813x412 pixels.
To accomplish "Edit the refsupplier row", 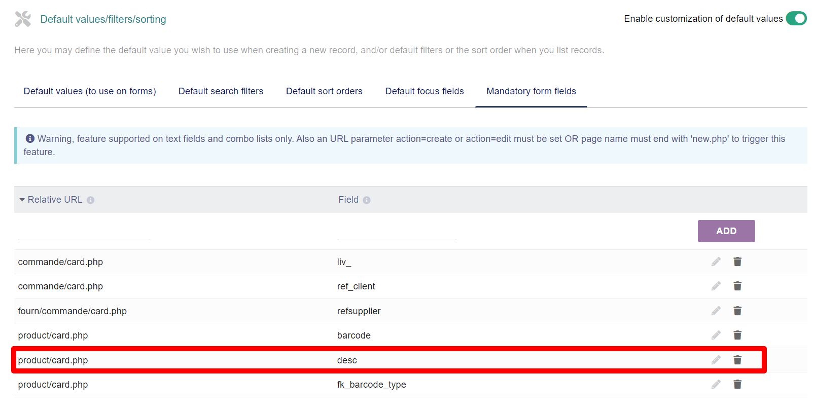I will [716, 311].
